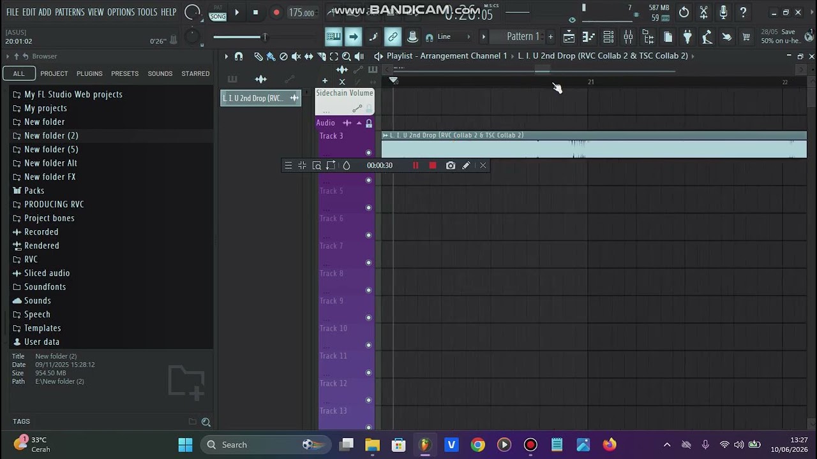Toggle the record button in transport
The height and width of the screenshot is (459, 817).
pyautogui.click(x=276, y=13)
